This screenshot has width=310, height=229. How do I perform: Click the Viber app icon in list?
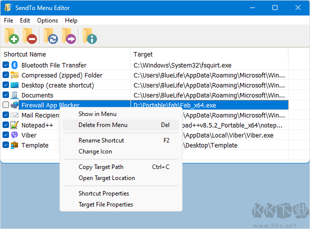[x=14, y=135]
